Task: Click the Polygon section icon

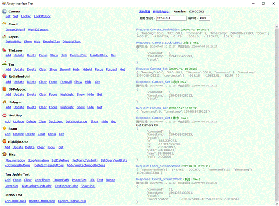Action: [x=5, y=102]
